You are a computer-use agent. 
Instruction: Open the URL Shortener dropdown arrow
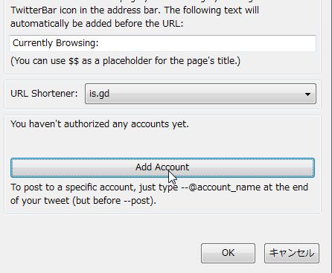307,94
